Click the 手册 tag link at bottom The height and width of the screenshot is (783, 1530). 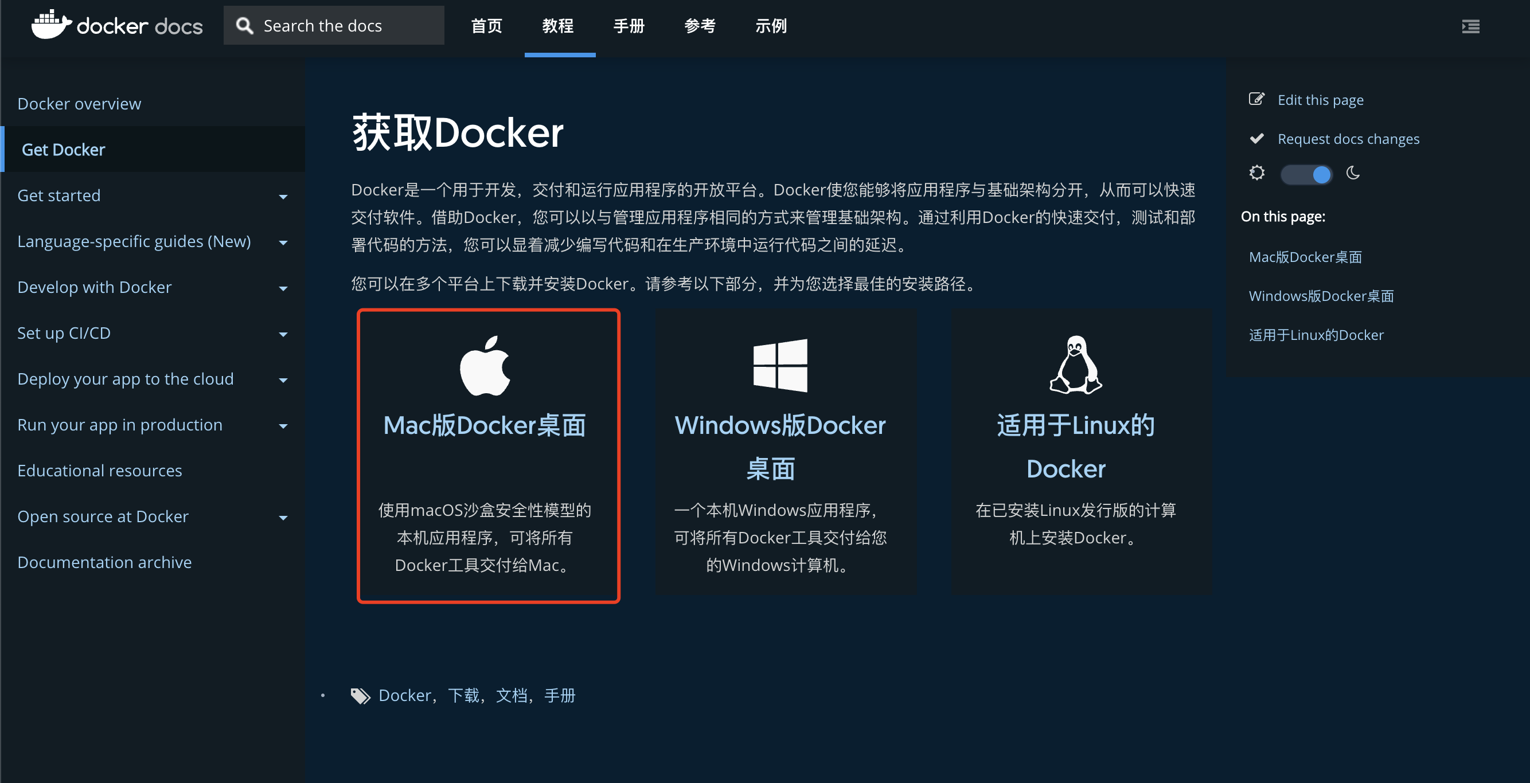tap(560, 696)
